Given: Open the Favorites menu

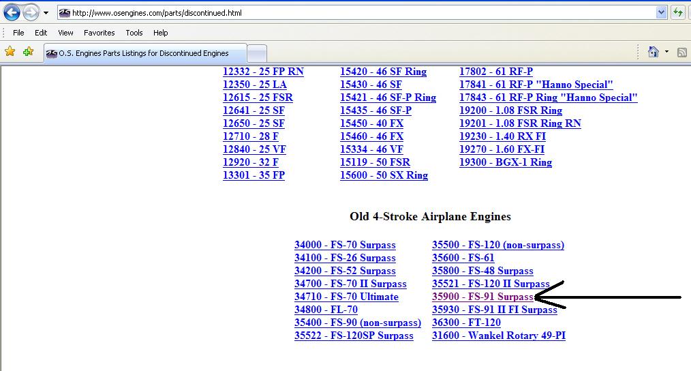Looking at the screenshot, I should (99, 33).
